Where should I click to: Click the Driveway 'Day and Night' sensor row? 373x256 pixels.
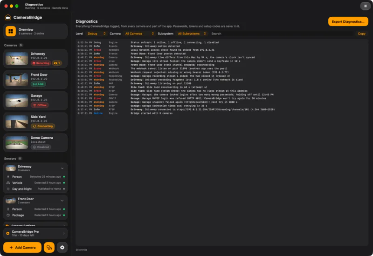(x=35, y=189)
